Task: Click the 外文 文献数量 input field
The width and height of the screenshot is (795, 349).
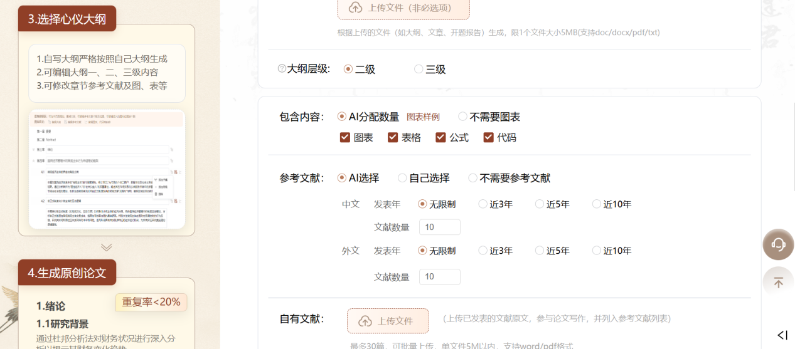Action: (440, 276)
